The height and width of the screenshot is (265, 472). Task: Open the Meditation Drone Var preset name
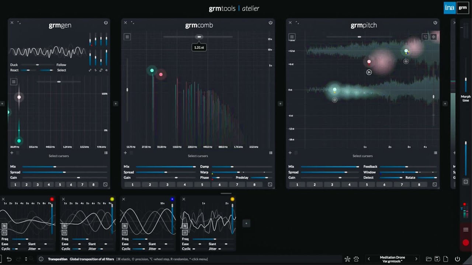point(392,259)
